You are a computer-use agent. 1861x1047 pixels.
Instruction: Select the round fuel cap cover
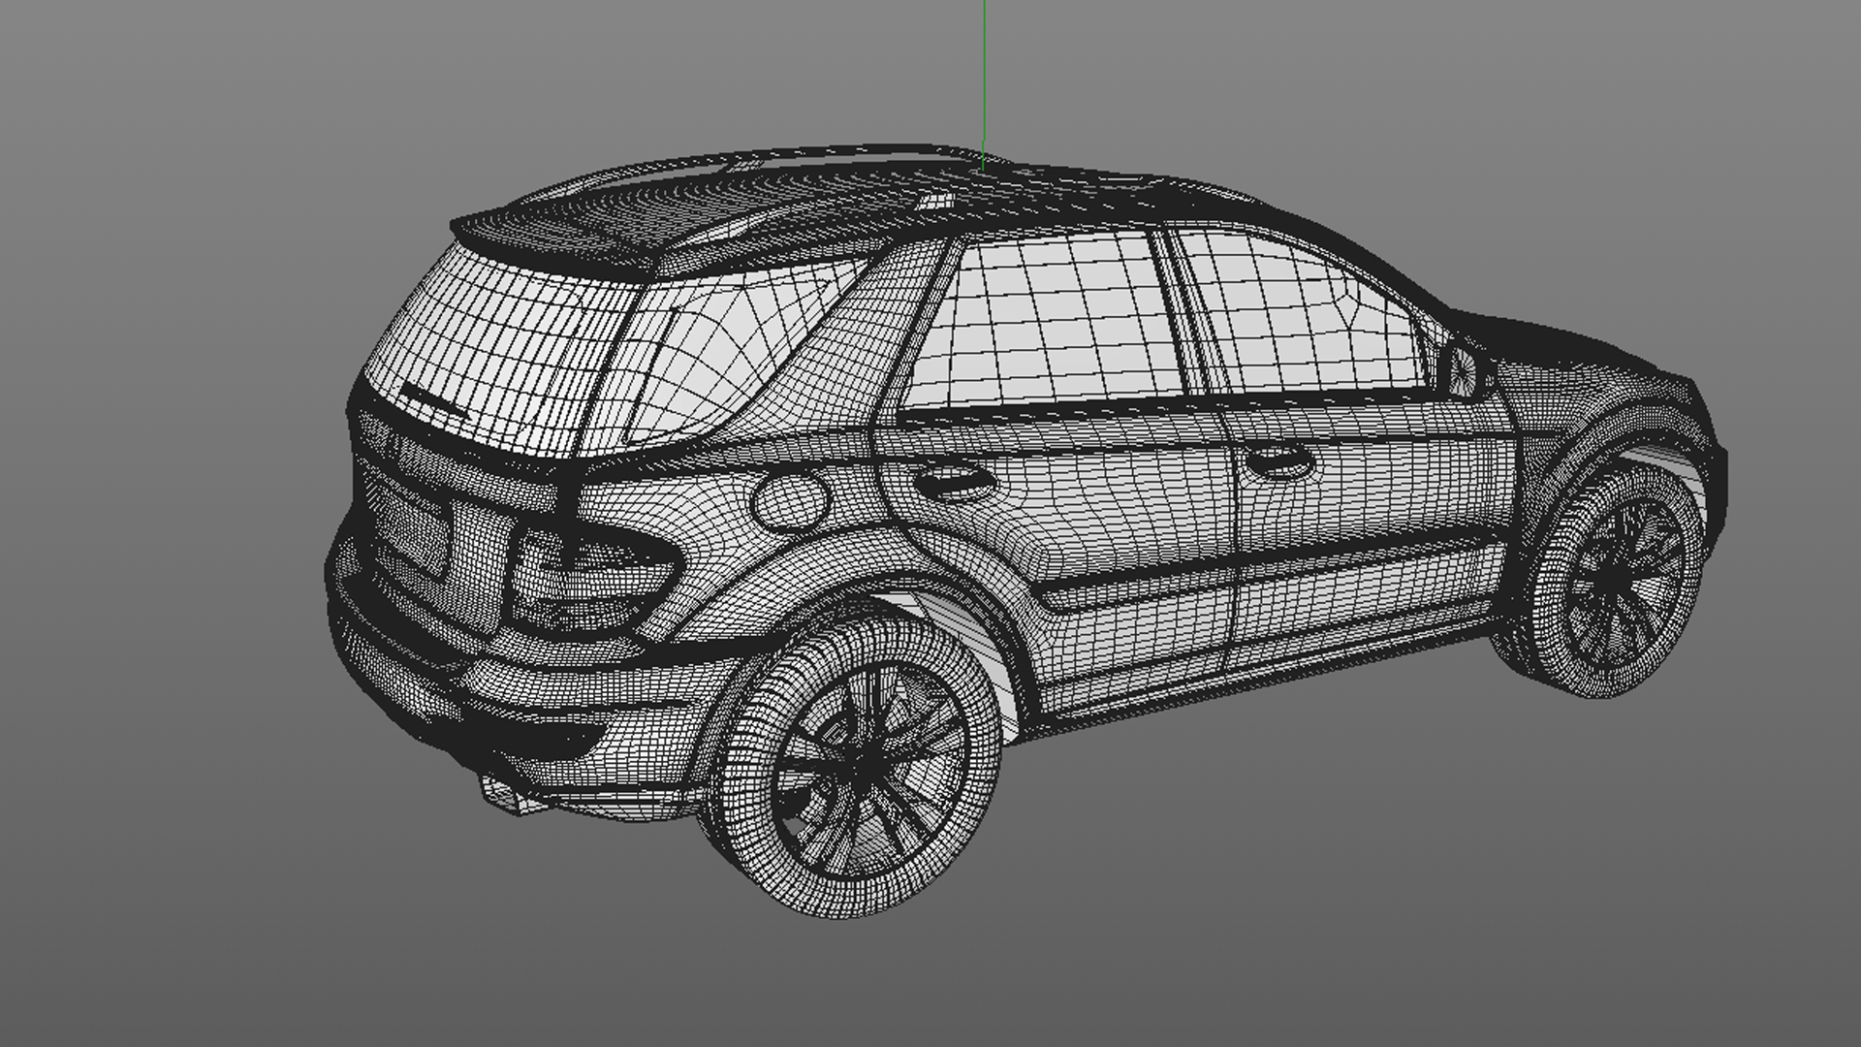click(x=790, y=499)
